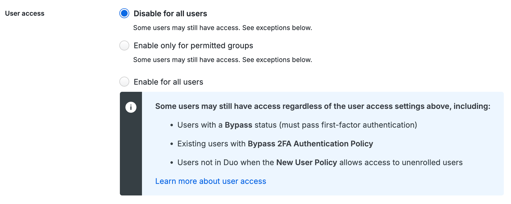The height and width of the screenshot is (204, 511).
Task: Click the bullet about unenrolled users
Action: coord(320,162)
